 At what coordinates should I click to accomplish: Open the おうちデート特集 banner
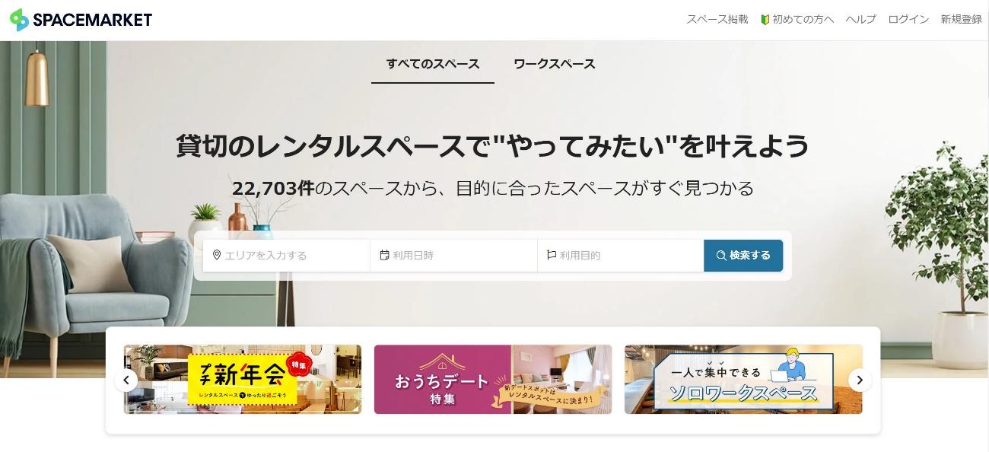pos(493,379)
